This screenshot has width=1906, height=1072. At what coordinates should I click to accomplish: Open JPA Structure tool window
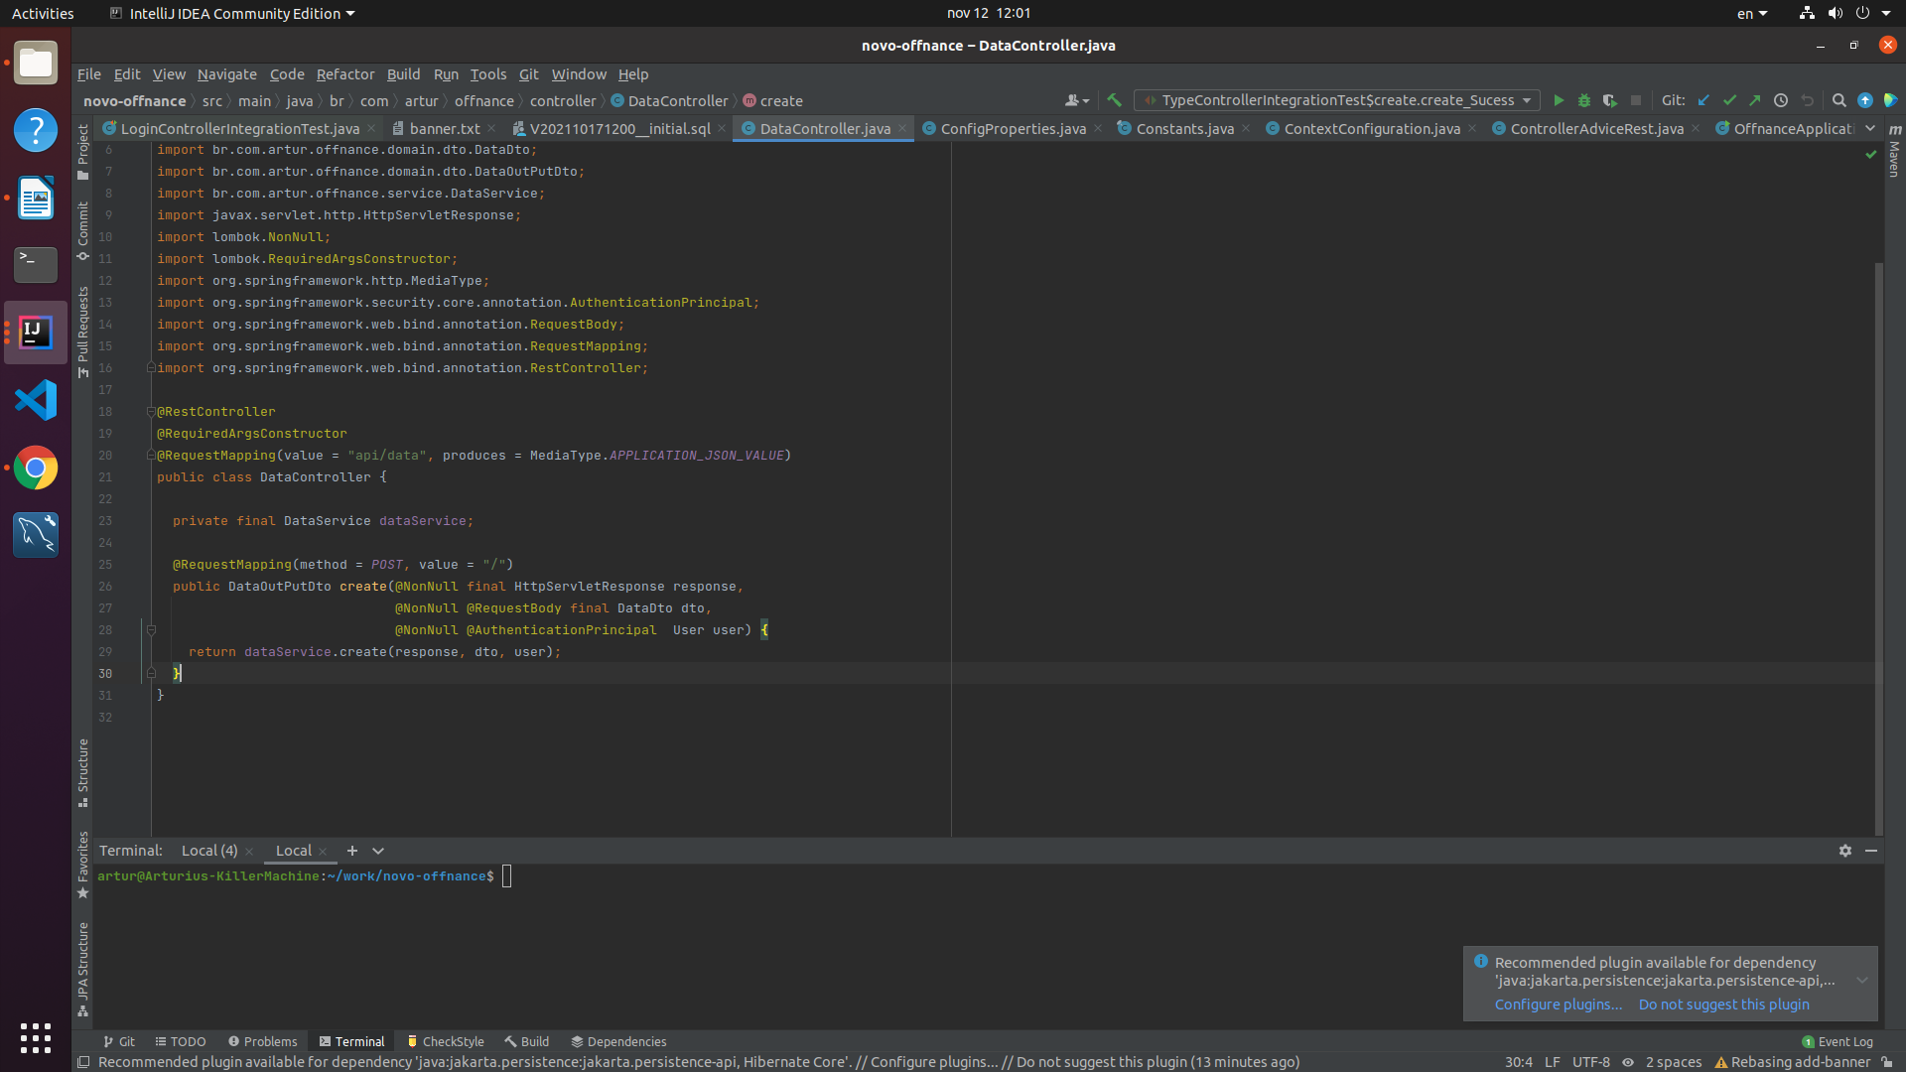(83, 969)
